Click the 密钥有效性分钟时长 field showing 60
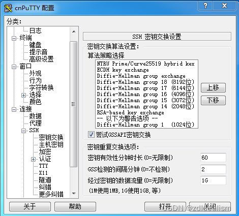Screen dimensions: 239x216 [213, 158]
